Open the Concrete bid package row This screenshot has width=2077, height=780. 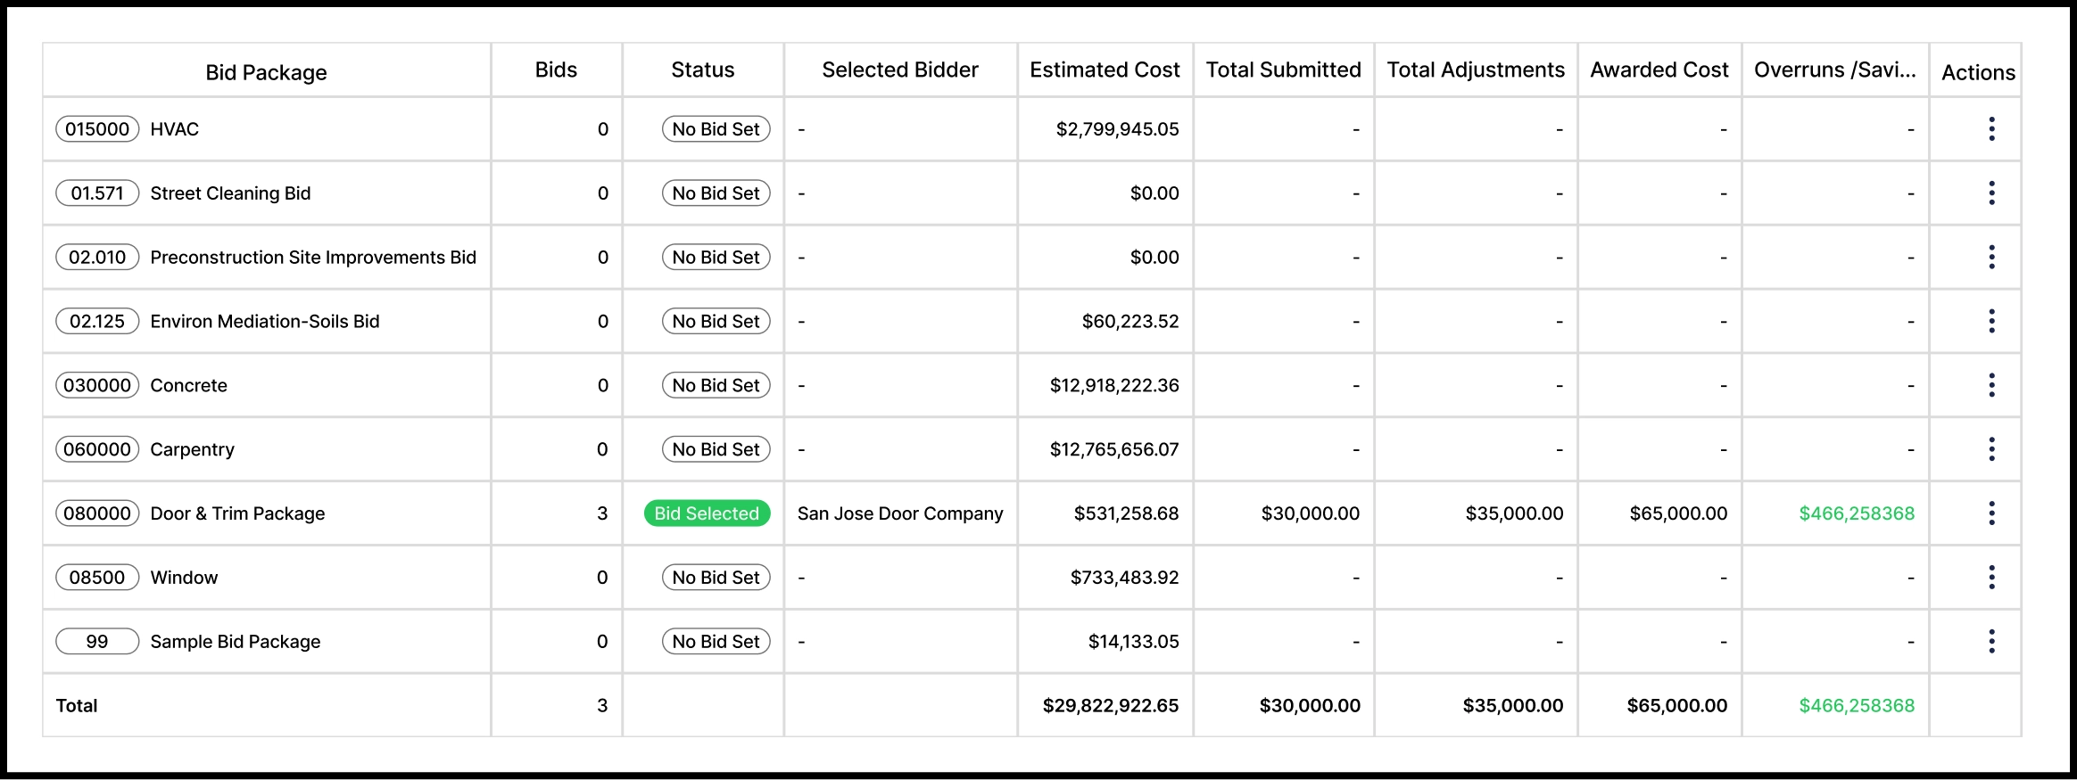[x=1031, y=385]
